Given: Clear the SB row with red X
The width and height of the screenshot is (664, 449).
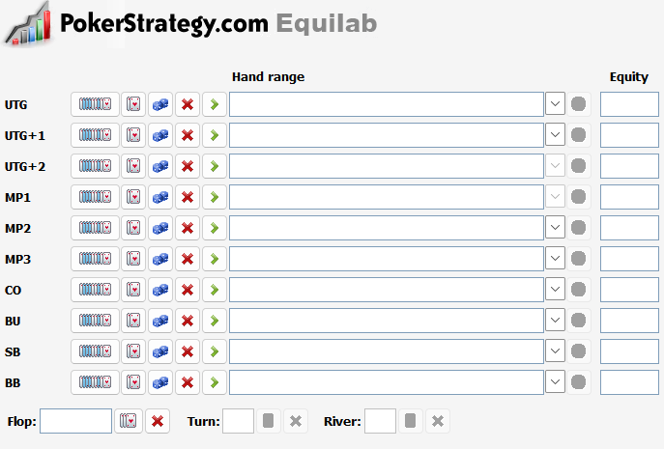Looking at the screenshot, I should (x=188, y=351).
